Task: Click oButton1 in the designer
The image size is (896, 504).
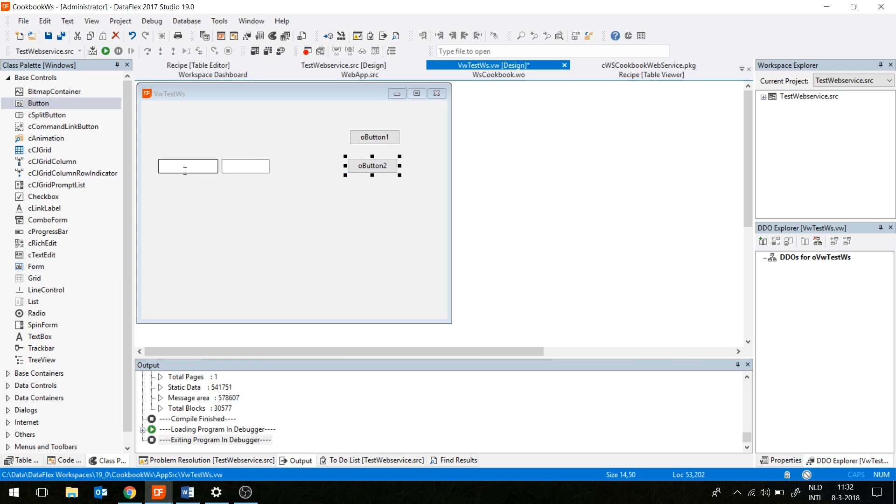Action: pos(374,137)
